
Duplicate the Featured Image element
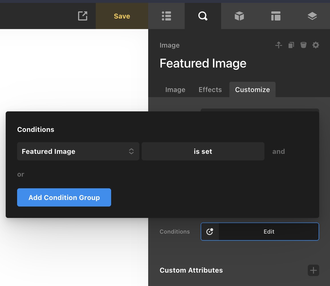tap(291, 45)
